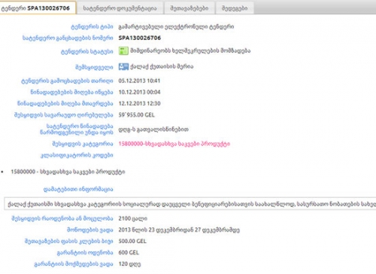The width and height of the screenshot is (376, 274).
Task: Open the pink 15800000 category link
Action: [174, 144]
